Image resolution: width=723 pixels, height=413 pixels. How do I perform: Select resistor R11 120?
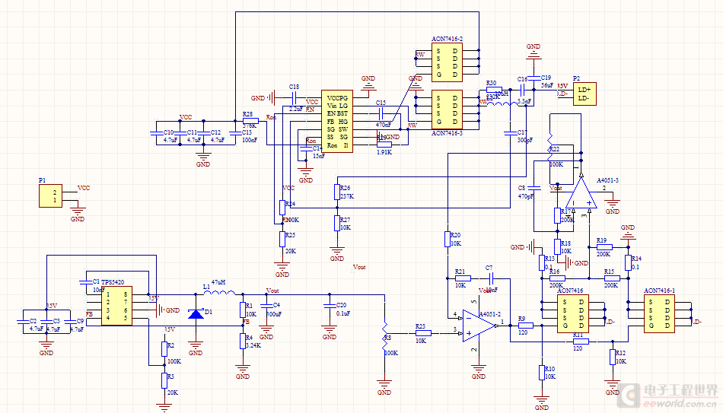tap(581, 341)
